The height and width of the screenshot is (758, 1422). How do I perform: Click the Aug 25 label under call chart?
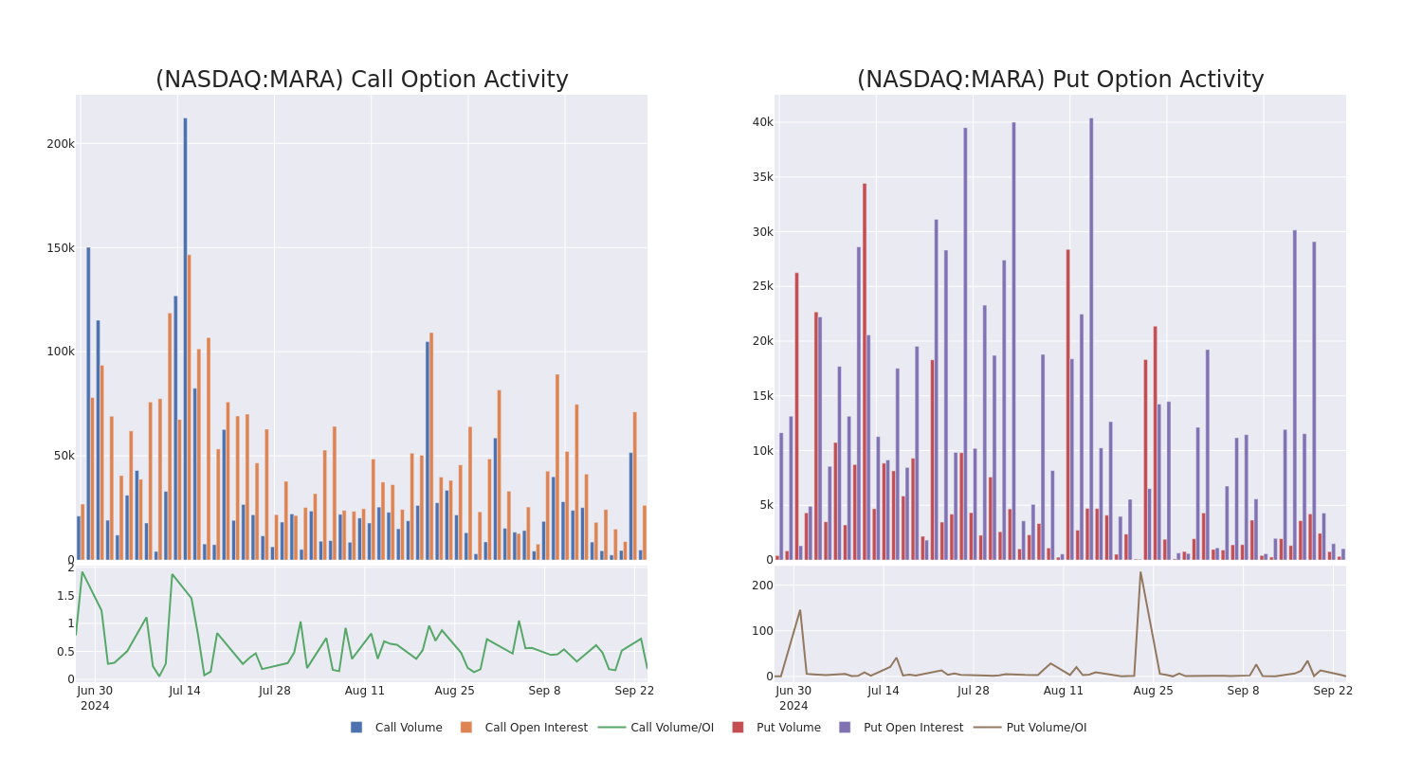(455, 691)
